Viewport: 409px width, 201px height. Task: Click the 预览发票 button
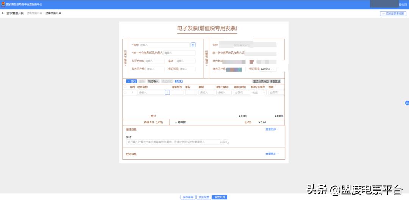click(x=204, y=197)
